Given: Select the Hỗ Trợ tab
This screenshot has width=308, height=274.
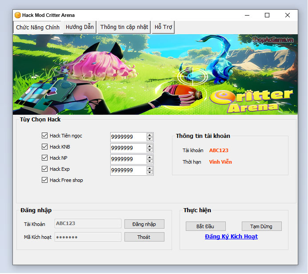Looking at the screenshot, I should coord(163,27).
